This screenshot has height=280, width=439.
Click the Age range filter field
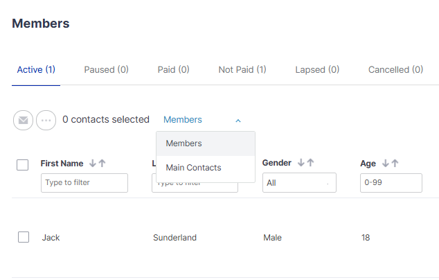[x=391, y=183]
